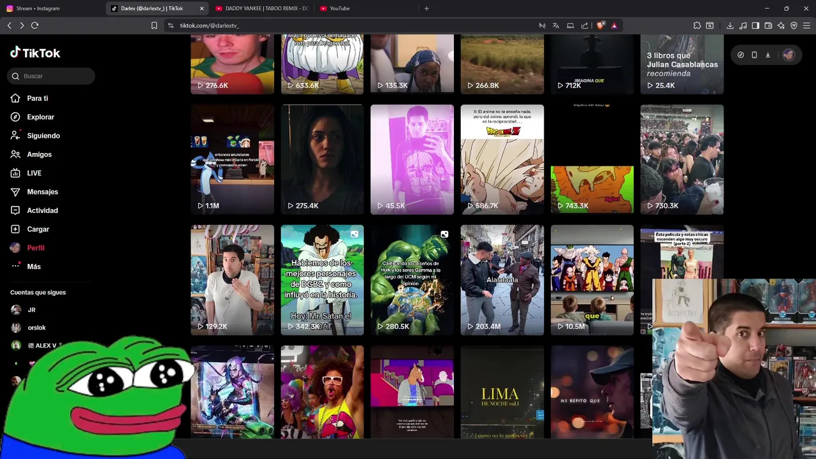The height and width of the screenshot is (459, 816).
Task: Click the Buscar search field
Action: (52, 76)
